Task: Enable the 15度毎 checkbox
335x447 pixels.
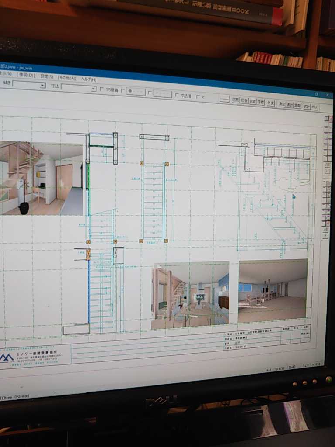Action: pos(102,89)
